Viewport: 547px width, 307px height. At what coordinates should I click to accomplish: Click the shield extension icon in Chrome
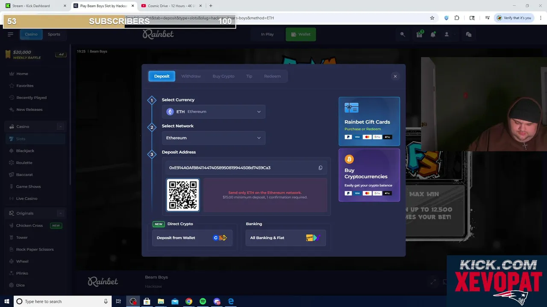click(446, 18)
